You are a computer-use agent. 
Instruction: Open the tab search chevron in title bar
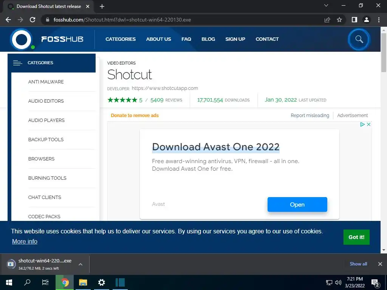[326, 5]
